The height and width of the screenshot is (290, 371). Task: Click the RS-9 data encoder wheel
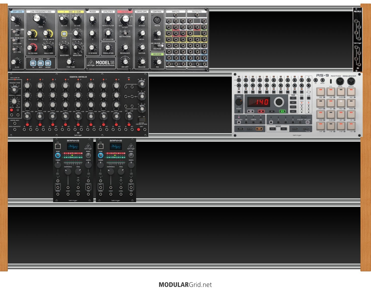pyautogui.click(x=279, y=102)
